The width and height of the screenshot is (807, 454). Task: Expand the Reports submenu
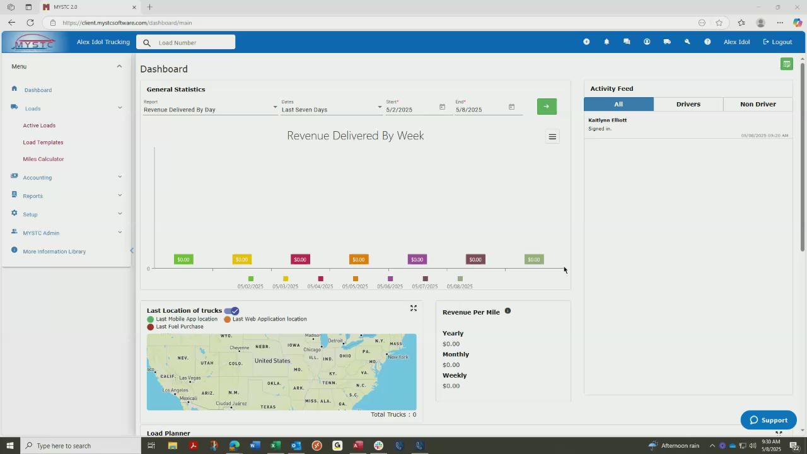(120, 195)
